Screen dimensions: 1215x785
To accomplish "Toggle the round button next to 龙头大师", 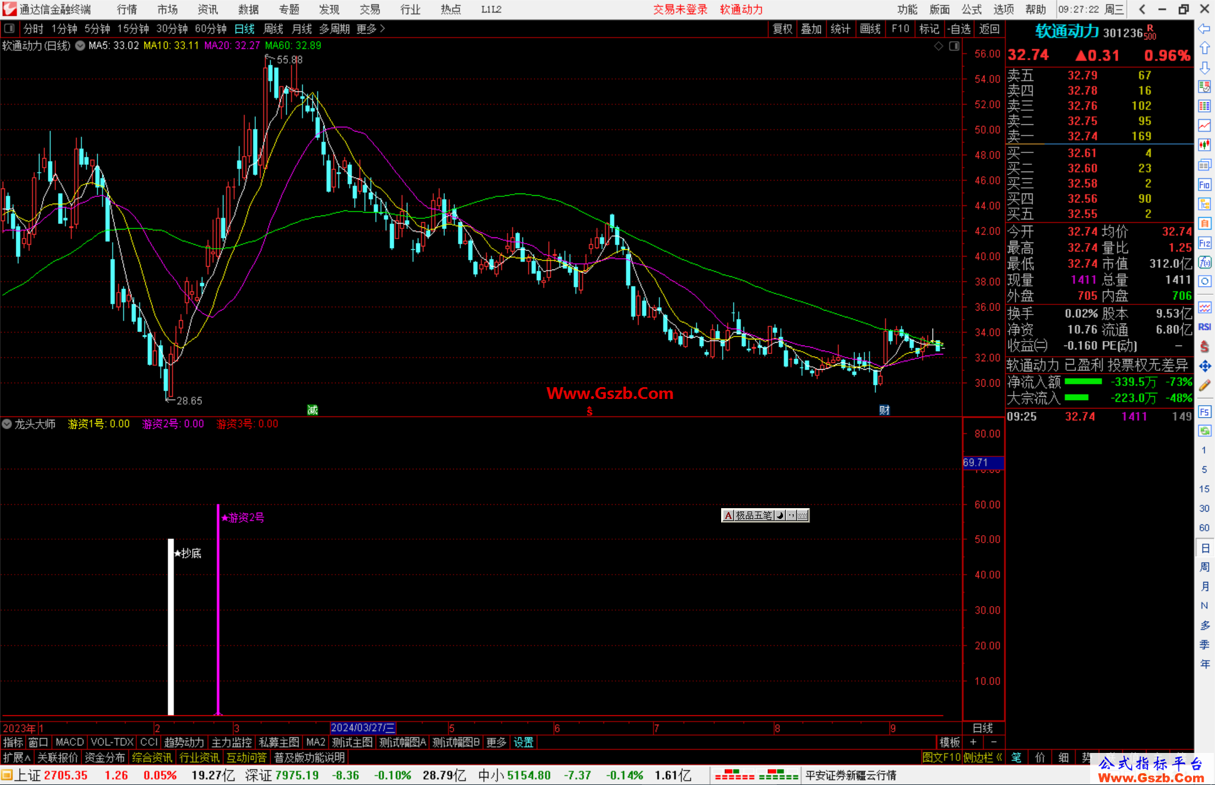I will 7,424.
